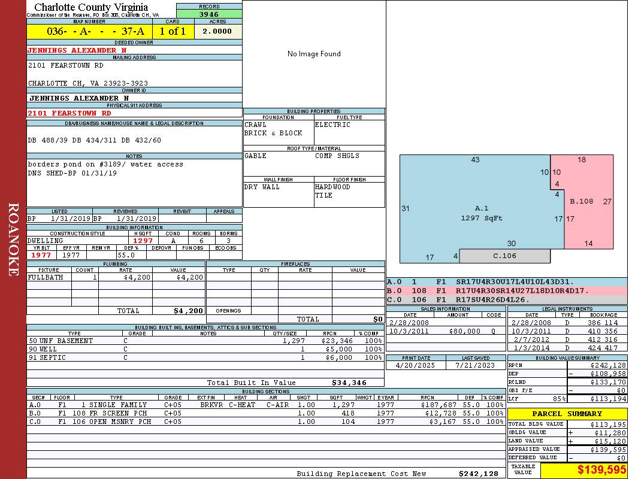The image size is (629, 479).
Task: Click Building Replacement Cost New $242,128
Action: 479,474
